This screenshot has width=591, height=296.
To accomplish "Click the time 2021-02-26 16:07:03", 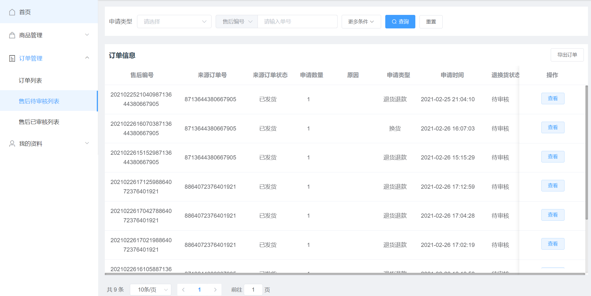I will click(x=448, y=129).
